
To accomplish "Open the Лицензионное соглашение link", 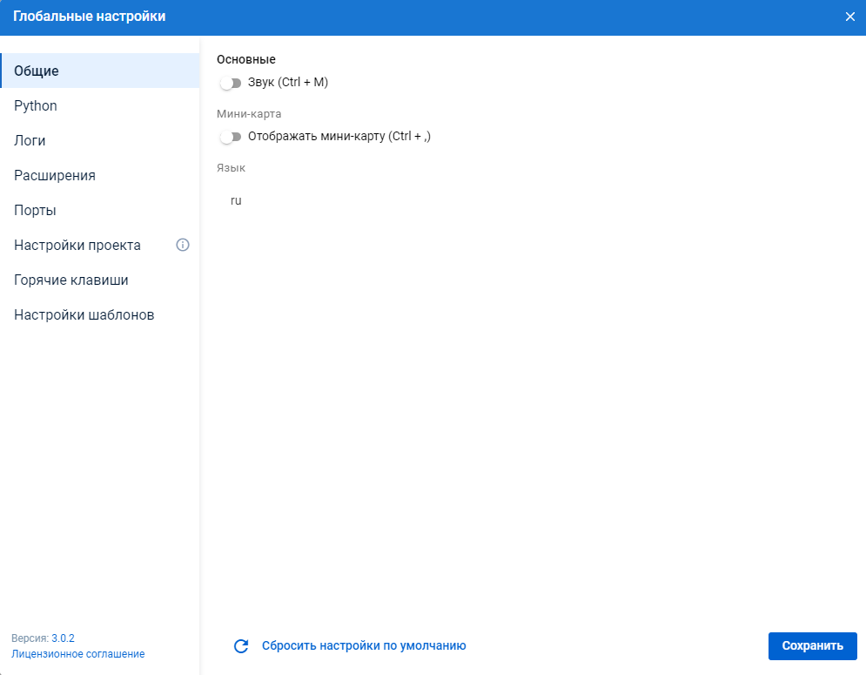I will pos(77,653).
